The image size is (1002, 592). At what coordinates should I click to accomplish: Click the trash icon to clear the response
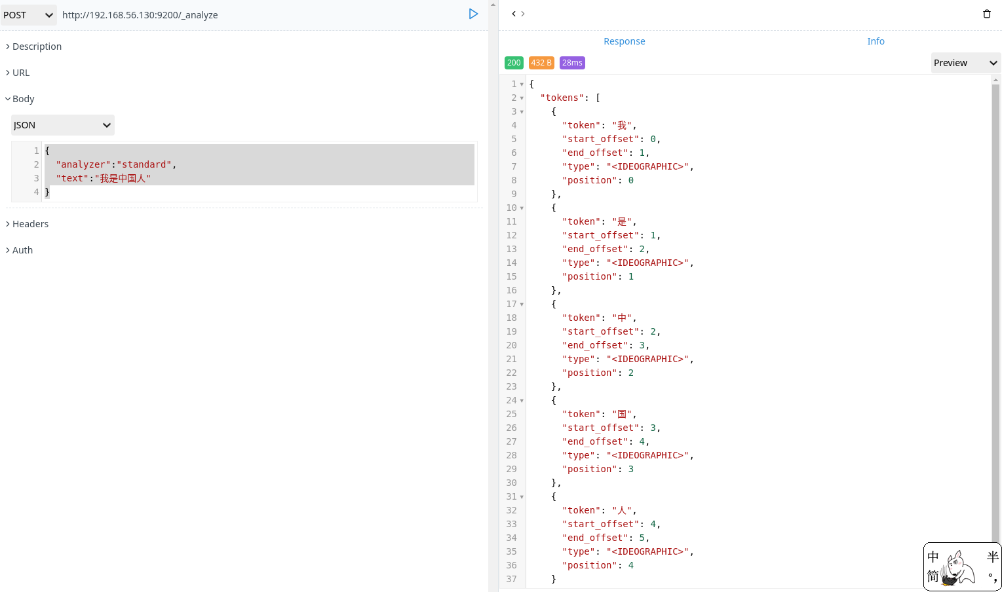988,14
